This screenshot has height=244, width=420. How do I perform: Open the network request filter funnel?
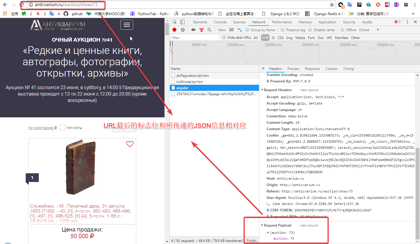[202, 30]
